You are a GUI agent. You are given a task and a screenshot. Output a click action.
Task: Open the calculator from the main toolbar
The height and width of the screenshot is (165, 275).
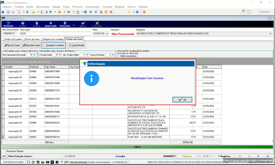(x=91, y=12)
